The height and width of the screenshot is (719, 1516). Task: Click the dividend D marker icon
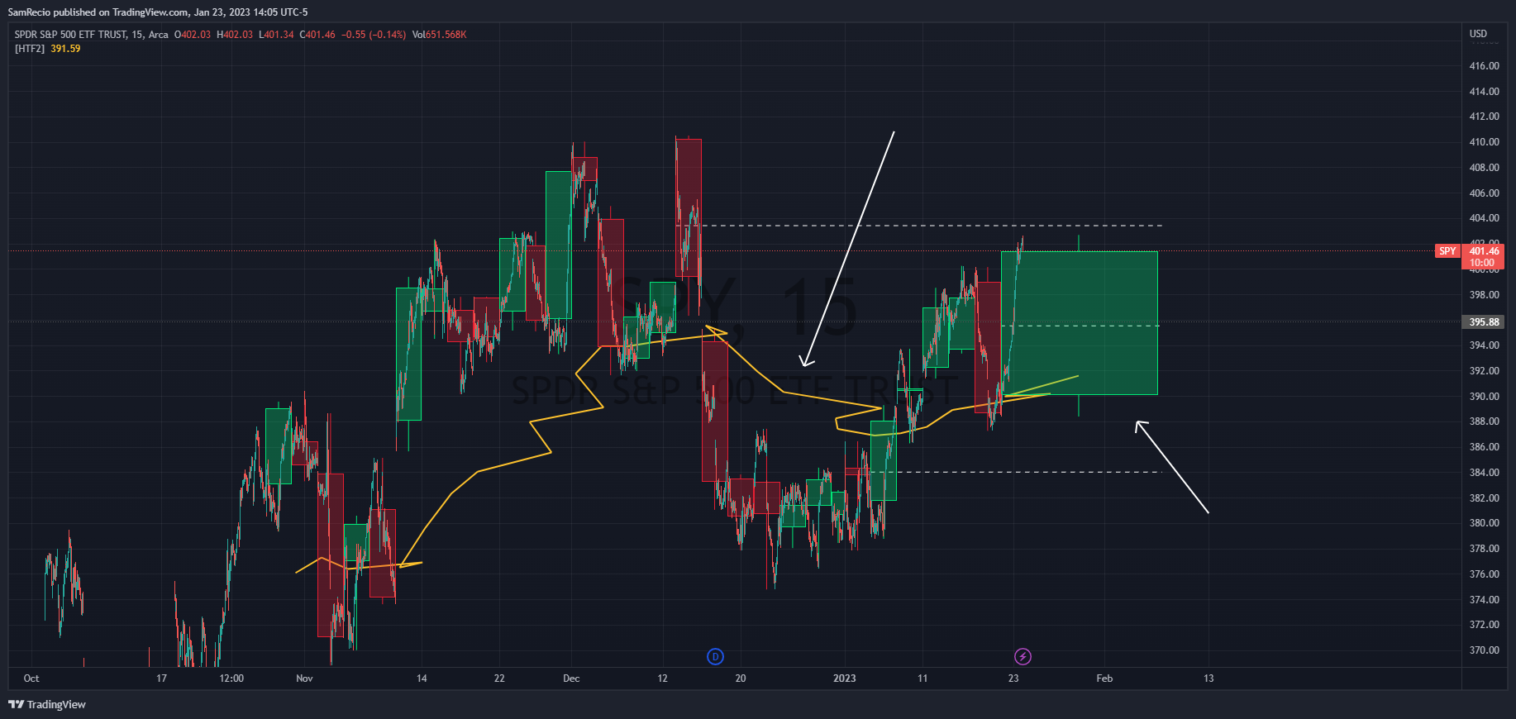tap(715, 656)
